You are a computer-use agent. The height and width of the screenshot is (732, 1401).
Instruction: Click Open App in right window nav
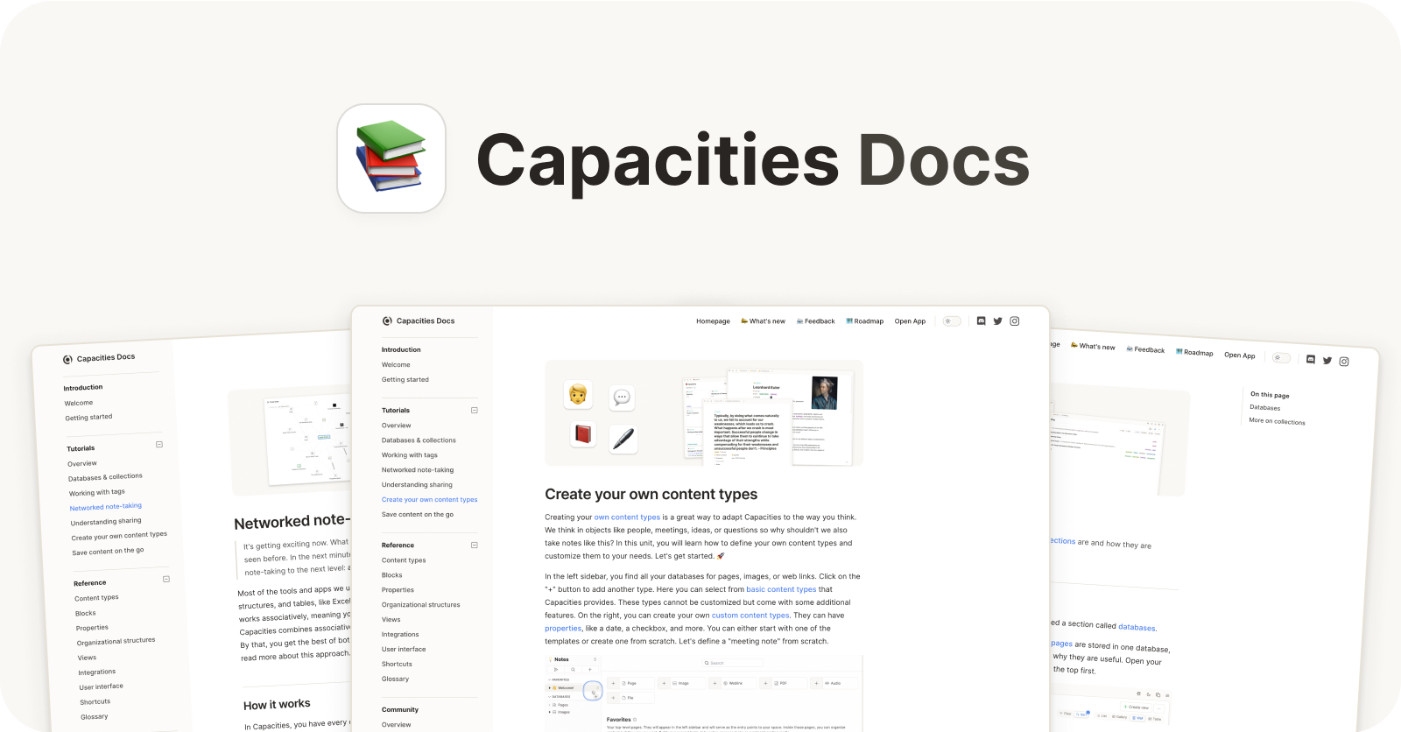[1240, 355]
